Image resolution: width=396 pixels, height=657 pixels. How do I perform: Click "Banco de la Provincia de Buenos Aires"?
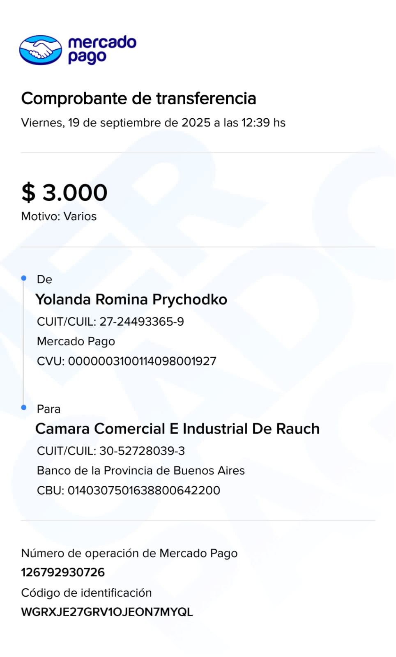(140, 471)
